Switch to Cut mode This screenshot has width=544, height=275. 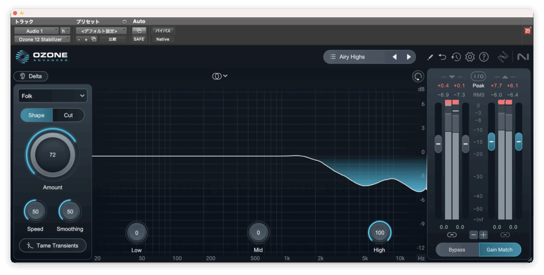coord(69,115)
